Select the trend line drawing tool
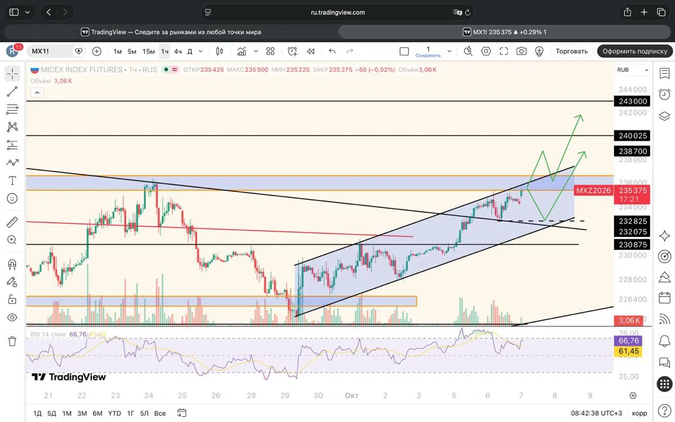 [12, 92]
